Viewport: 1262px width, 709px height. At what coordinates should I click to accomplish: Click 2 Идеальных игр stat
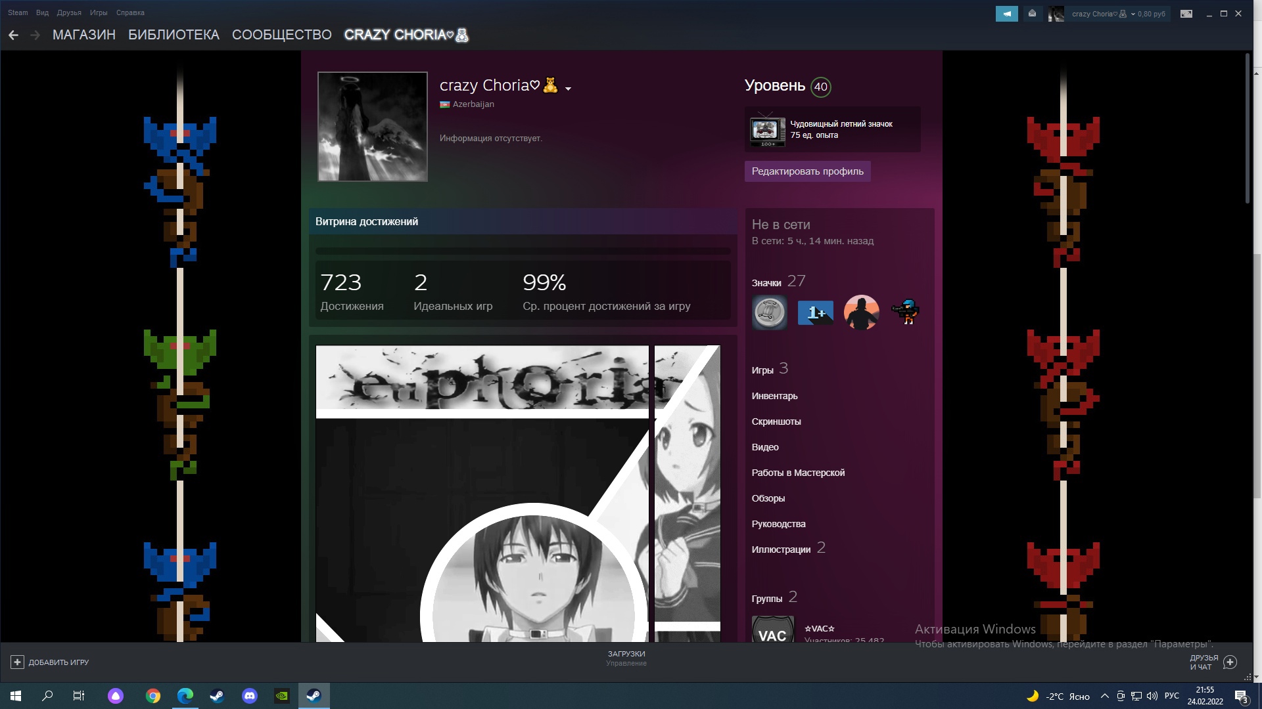click(453, 292)
